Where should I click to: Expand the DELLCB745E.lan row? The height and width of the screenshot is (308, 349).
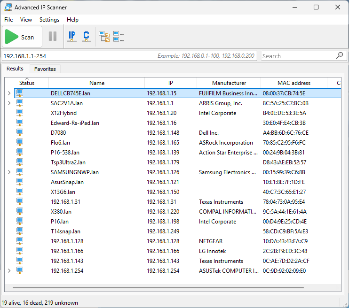[x=9, y=93]
